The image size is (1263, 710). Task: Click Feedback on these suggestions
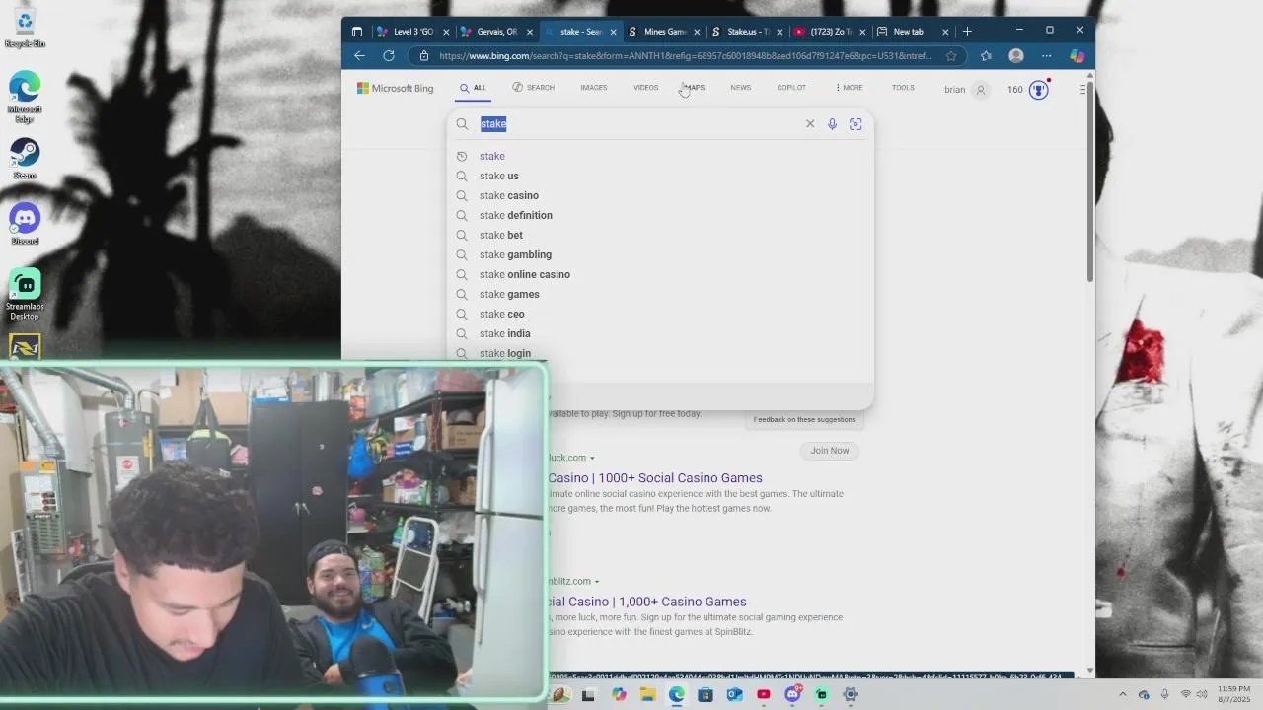tap(804, 419)
